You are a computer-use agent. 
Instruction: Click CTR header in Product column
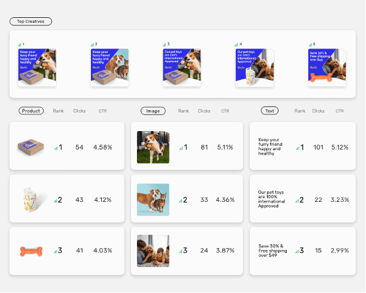[103, 111]
